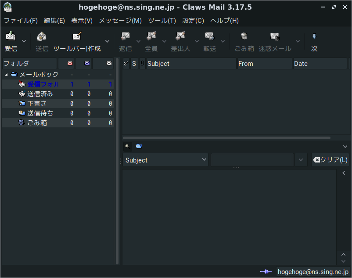Open the Reply (返信) dropdown arrow
The image size is (352, 278).
tap(139, 41)
